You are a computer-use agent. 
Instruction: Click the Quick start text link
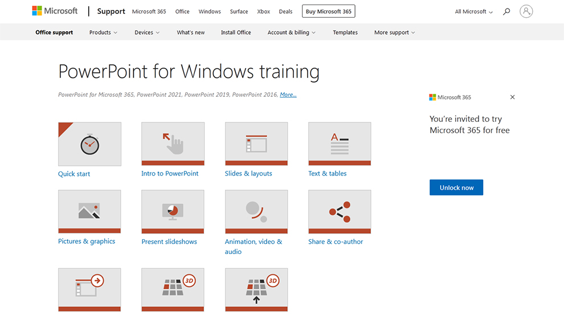click(x=74, y=174)
